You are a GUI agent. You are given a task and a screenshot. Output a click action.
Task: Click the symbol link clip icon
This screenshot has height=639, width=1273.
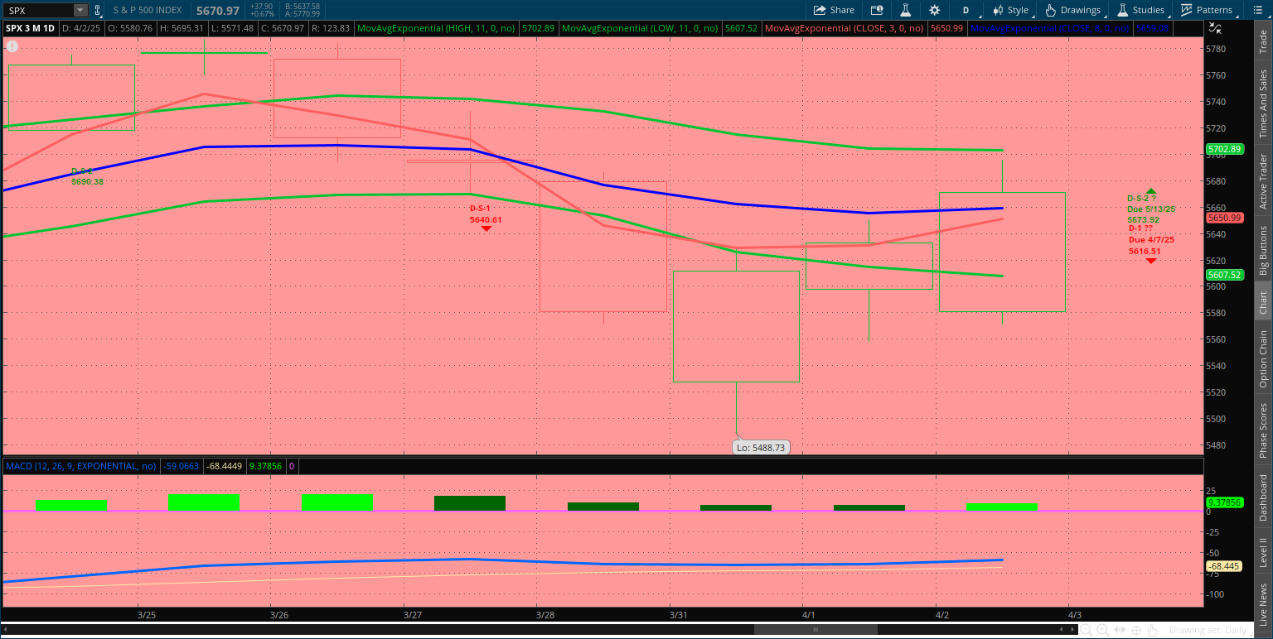[x=98, y=10]
